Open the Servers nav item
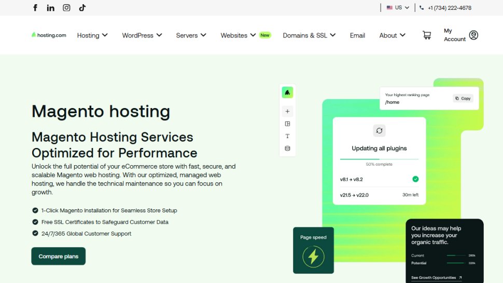 (187, 35)
